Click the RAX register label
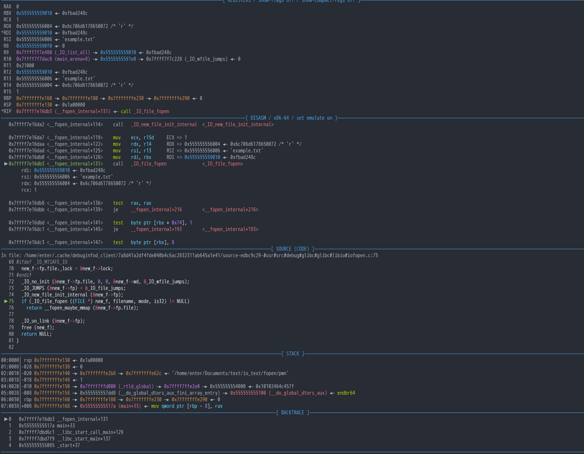Viewport: 584px width, 454px height. click(x=7, y=7)
